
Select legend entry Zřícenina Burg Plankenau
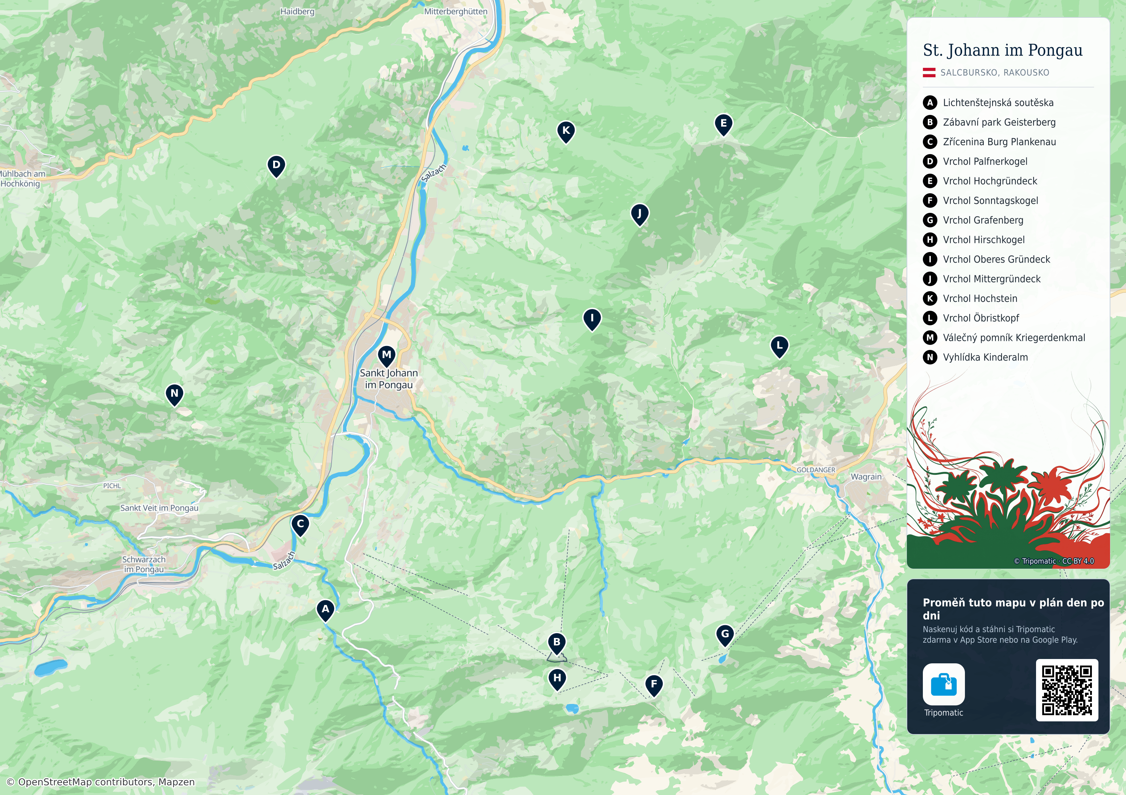pyautogui.click(x=990, y=142)
